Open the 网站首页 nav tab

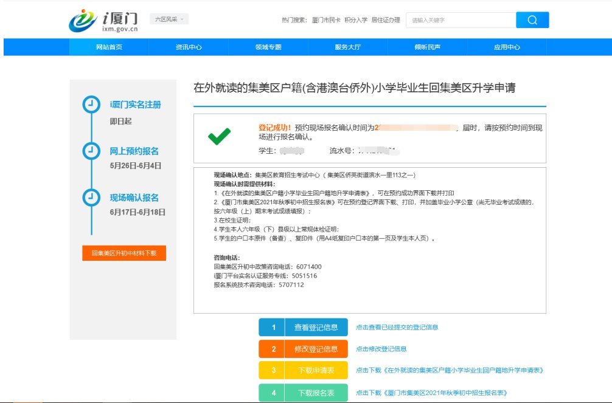(109, 47)
